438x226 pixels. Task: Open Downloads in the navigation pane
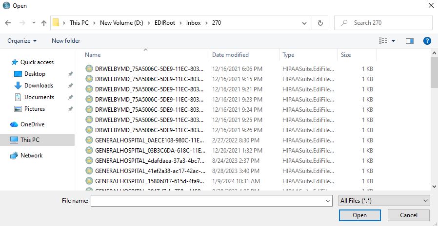(39, 86)
